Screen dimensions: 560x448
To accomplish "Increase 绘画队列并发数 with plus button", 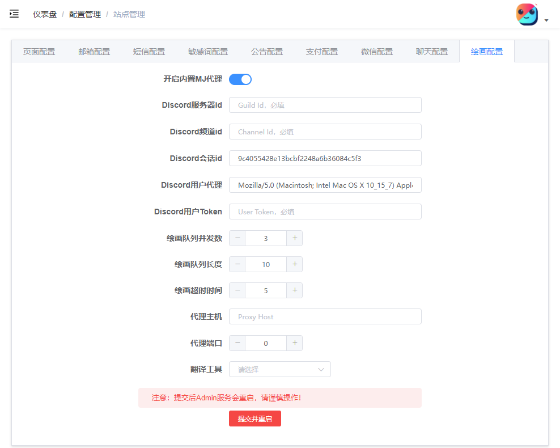I will pyautogui.click(x=295, y=238).
